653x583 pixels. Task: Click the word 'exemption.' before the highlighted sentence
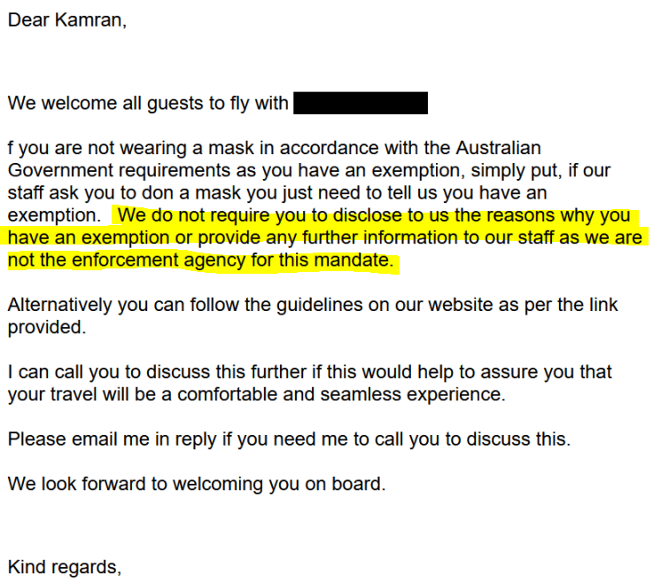pyautogui.click(x=53, y=215)
